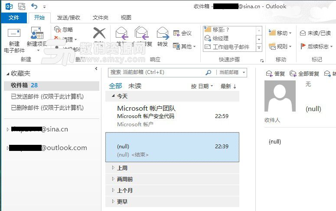
Task: Show All messages filter
Action: tap(115, 86)
